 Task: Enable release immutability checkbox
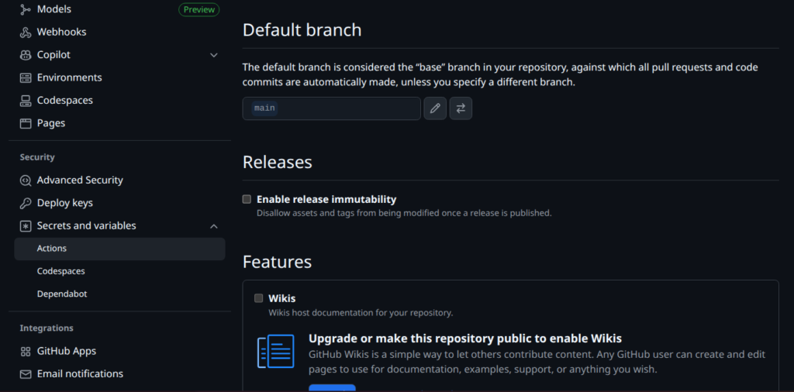click(x=247, y=199)
